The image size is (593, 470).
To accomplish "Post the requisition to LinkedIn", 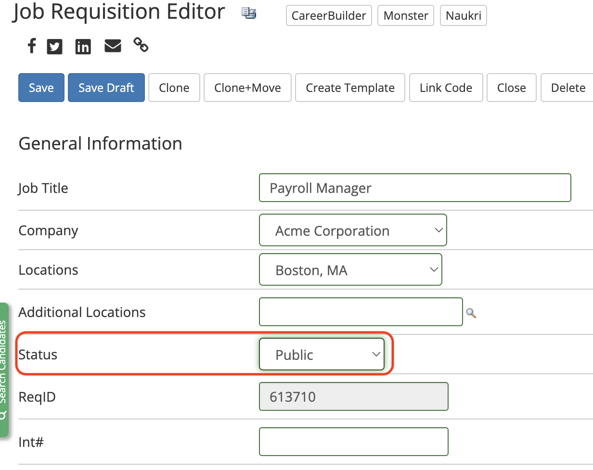I will coord(83,46).
